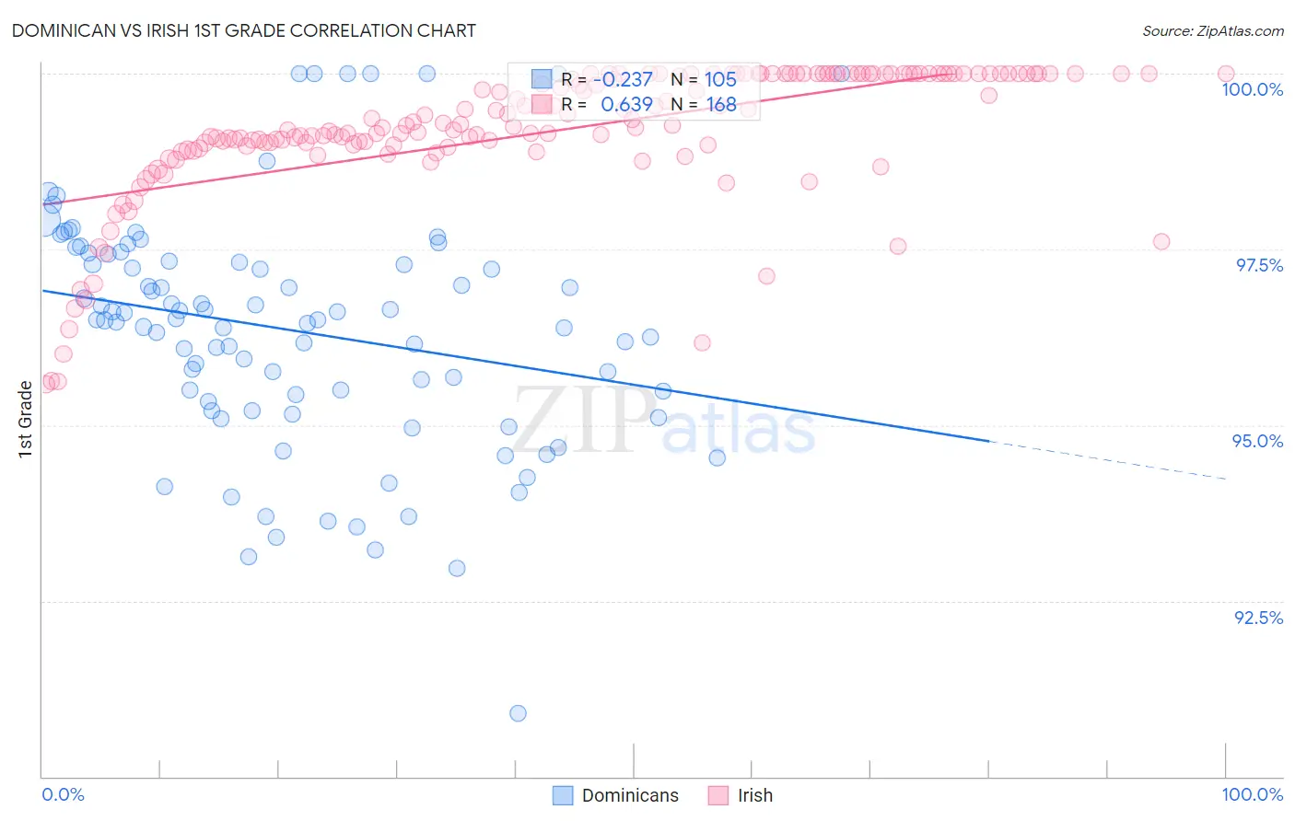Click the 95.0% y-axis label
Viewport: 1295px width, 821px height.
[x=1258, y=441]
